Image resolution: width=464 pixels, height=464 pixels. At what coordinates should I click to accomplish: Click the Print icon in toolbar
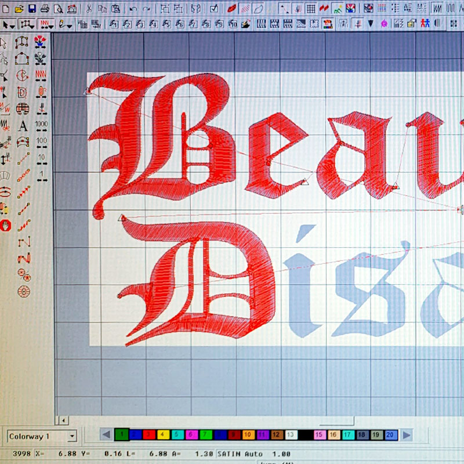[x=45, y=9]
